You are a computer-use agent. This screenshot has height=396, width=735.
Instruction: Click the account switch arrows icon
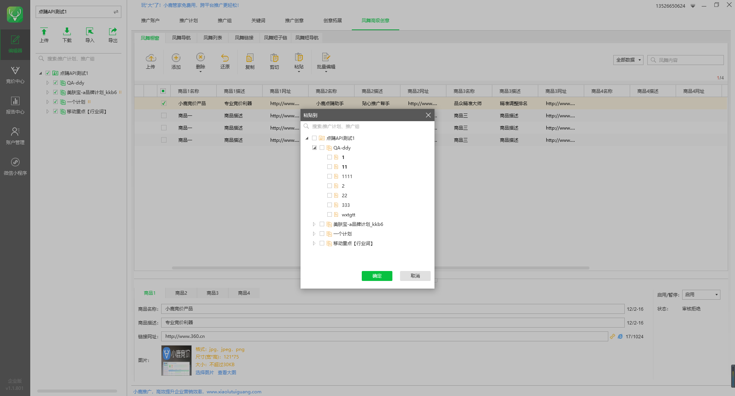pos(116,12)
